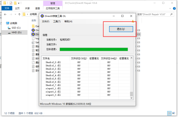Select the Data folder icon in Explorer

tap(33, 26)
